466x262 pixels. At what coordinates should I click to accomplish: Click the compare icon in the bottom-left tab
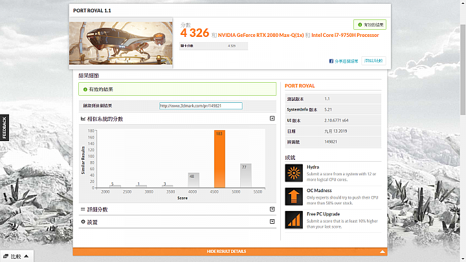click(6, 256)
